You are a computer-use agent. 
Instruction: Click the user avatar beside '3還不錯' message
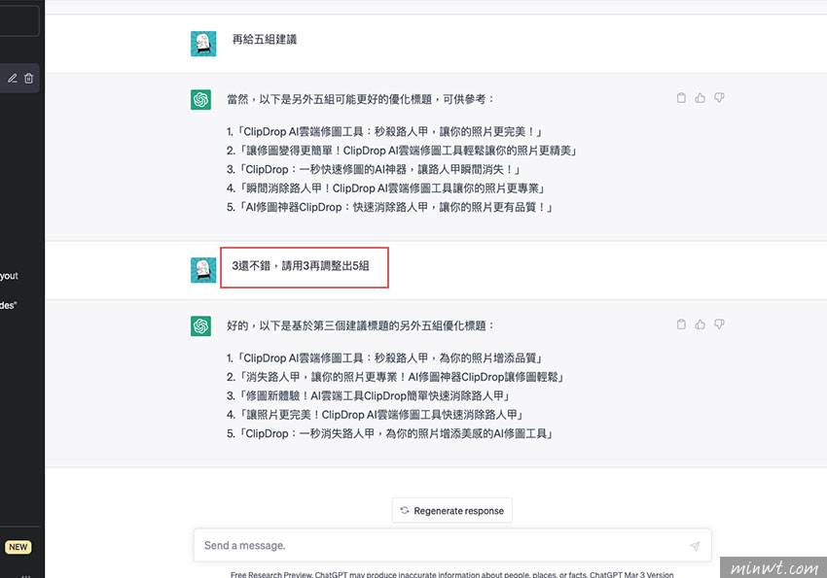(x=202, y=270)
